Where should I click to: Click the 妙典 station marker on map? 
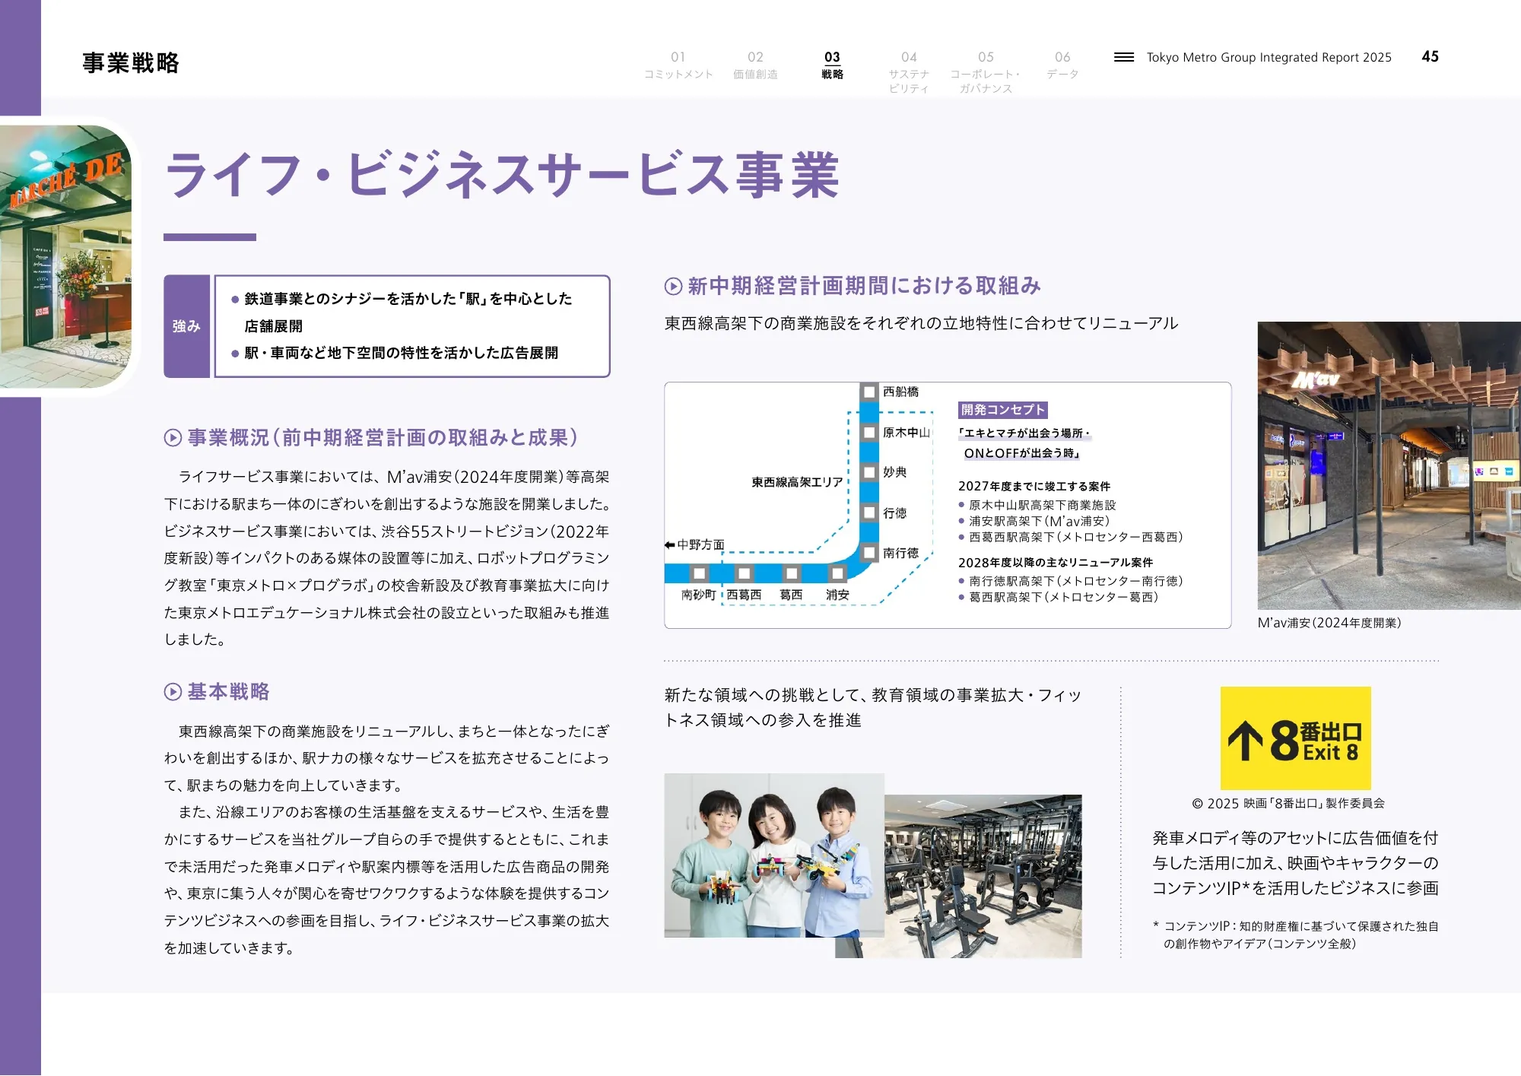tap(868, 472)
